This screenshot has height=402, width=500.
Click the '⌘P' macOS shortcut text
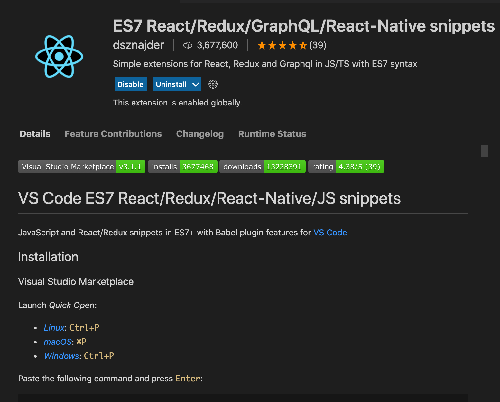[x=81, y=342]
